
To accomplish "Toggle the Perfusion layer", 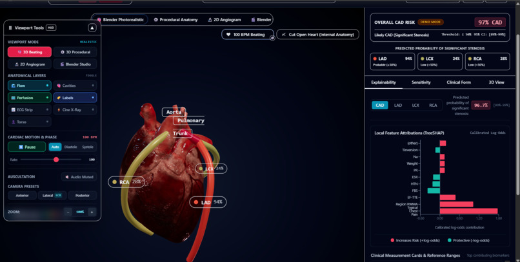I will tap(30, 98).
